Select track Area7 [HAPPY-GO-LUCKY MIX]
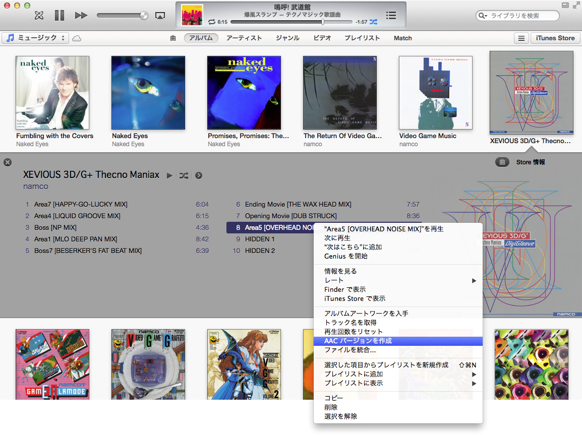This screenshot has height=435, width=582. 117,204
